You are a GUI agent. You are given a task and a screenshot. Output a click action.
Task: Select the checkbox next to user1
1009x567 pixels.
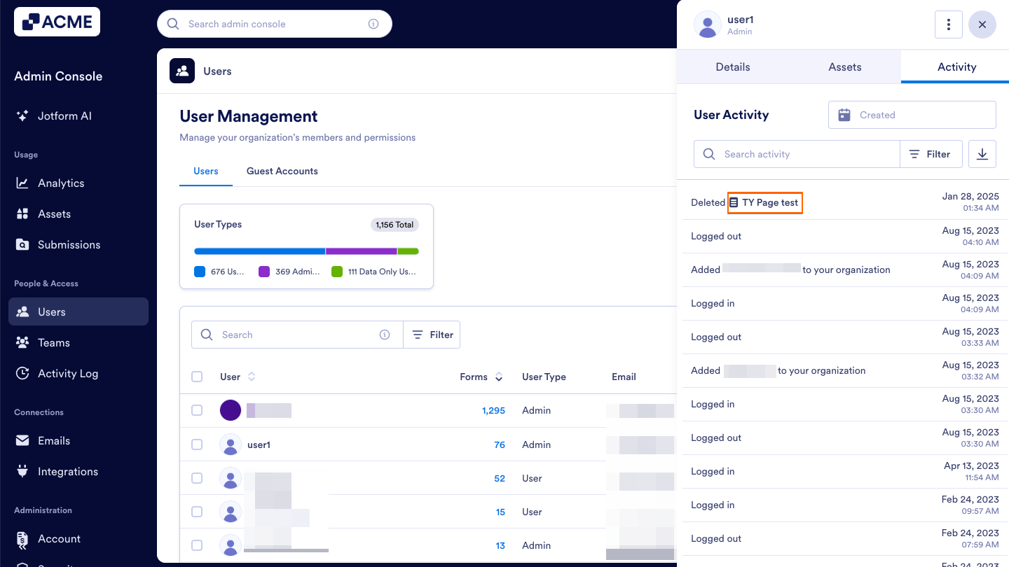(197, 444)
